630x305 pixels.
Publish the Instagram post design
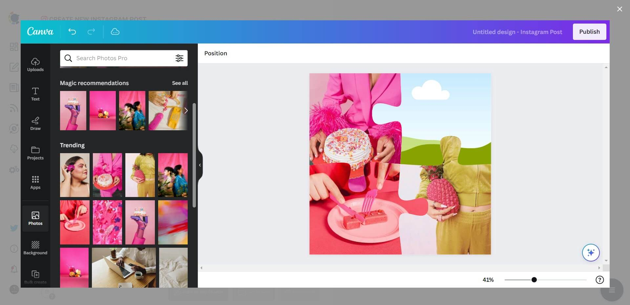[589, 31]
